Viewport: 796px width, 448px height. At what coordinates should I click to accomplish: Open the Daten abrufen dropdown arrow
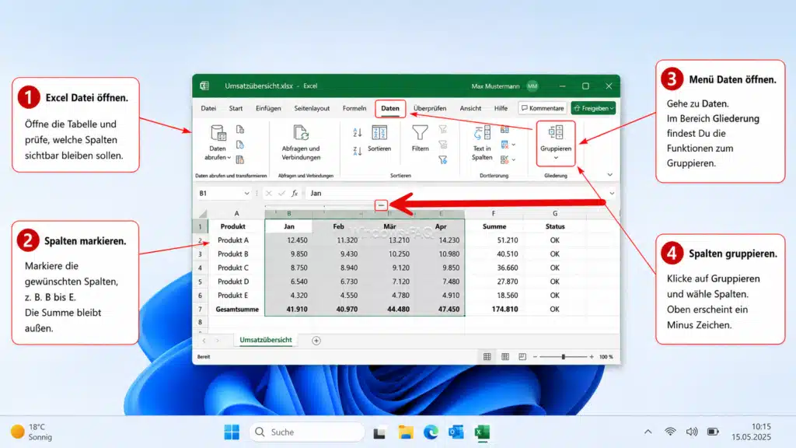click(x=229, y=158)
